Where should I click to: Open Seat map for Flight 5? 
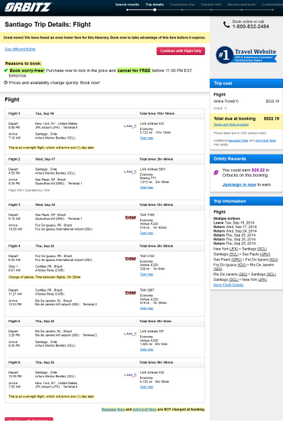point(147,349)
